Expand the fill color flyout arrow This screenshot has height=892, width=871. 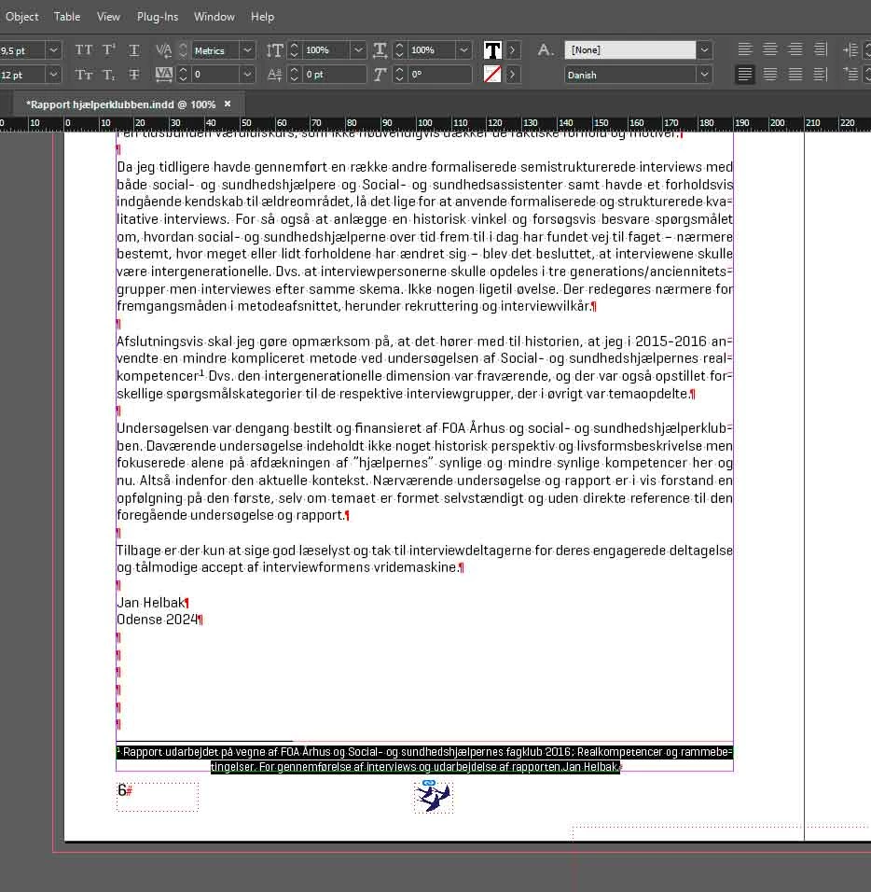coord(512,50)
